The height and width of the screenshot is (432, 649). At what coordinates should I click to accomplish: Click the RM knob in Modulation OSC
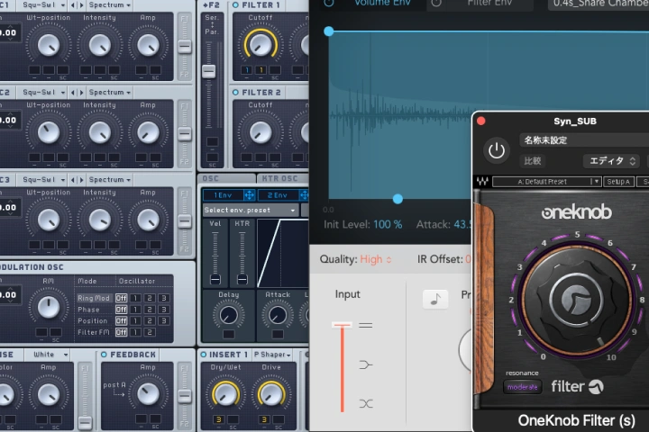pos(49,307)
